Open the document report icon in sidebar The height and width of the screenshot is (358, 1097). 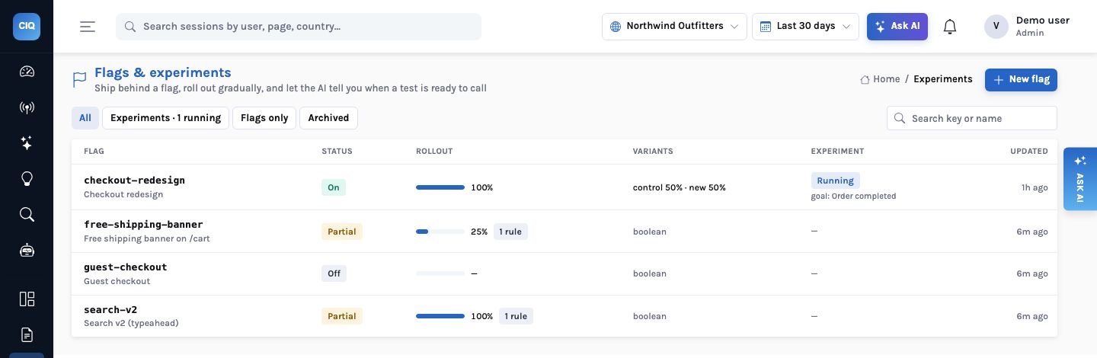(x=27, y=334)
